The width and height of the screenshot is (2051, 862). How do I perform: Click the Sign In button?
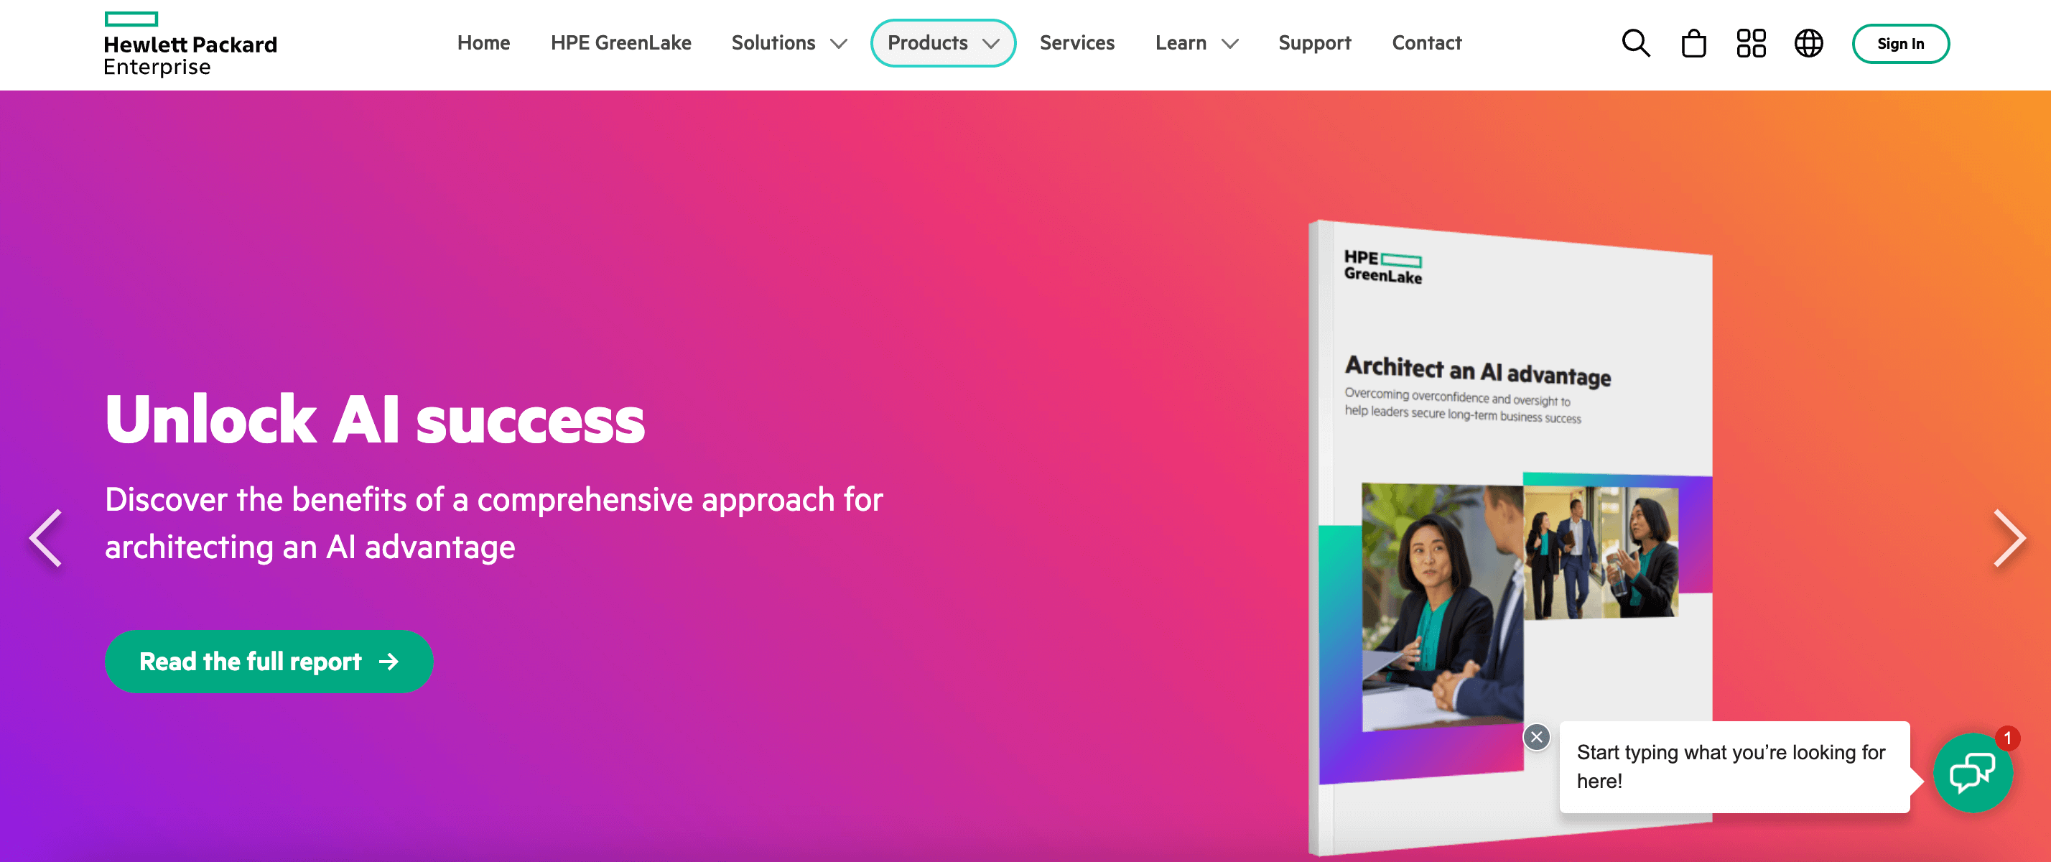[1898, 43]
